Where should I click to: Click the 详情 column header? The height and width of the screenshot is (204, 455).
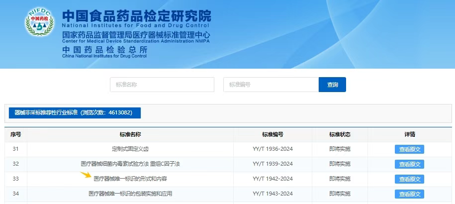409,134
